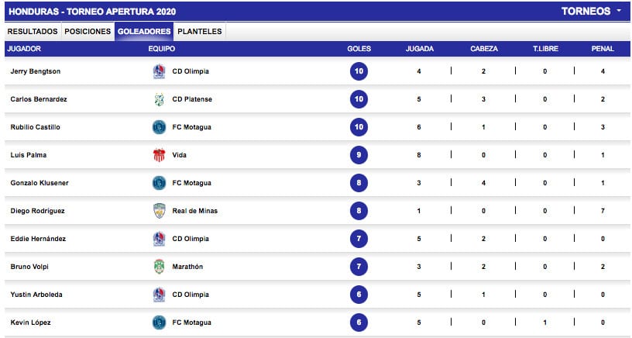Screen dimensions: 632x338
Task: Click player name Luis Palma
Action: tap(28, 155)
